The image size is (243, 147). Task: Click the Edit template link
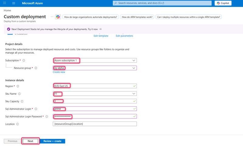(101, 36)
